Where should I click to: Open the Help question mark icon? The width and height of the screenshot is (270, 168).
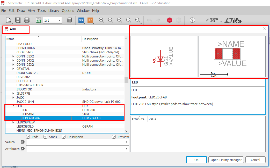point(192,20)
